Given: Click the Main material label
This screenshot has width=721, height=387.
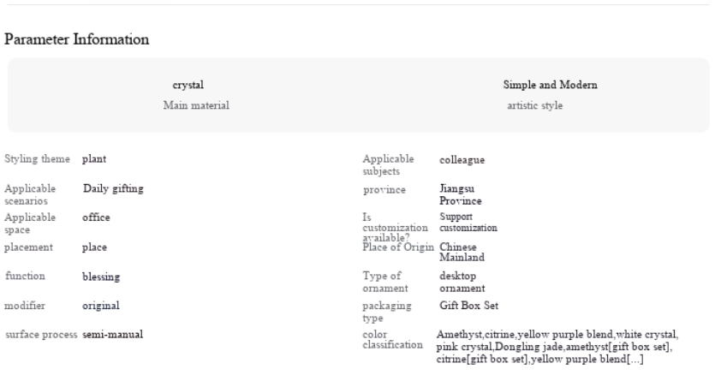Looking at the screenshot, I should click(x=196, y=105).
